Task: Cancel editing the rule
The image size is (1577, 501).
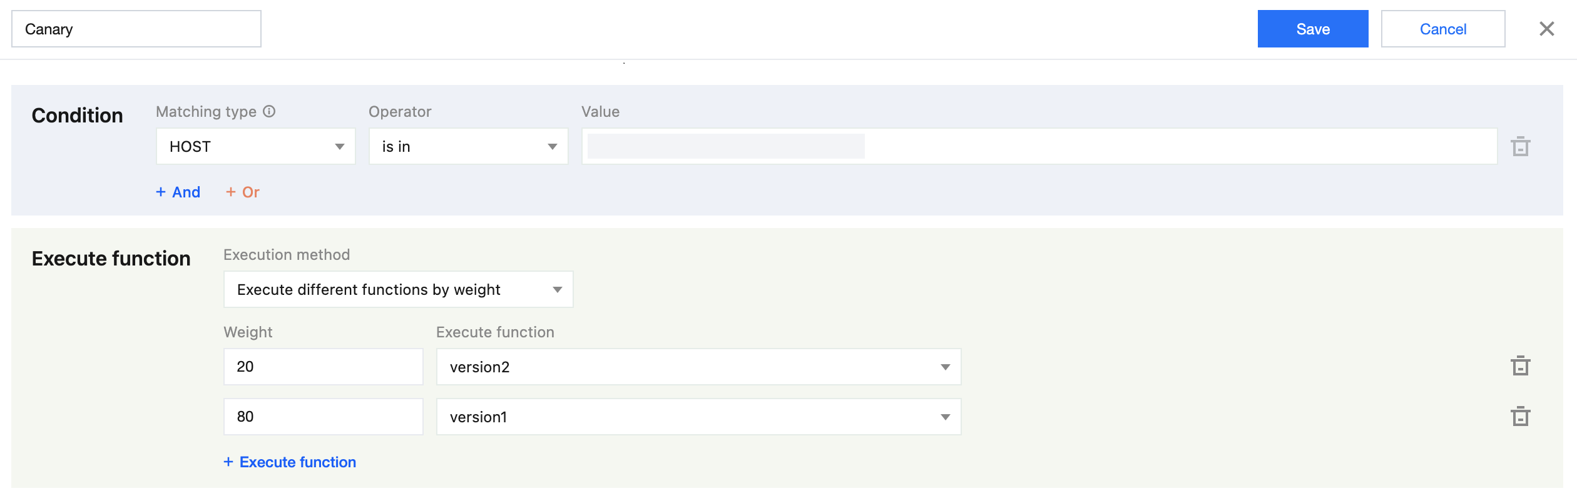Action: (1442, 29)
